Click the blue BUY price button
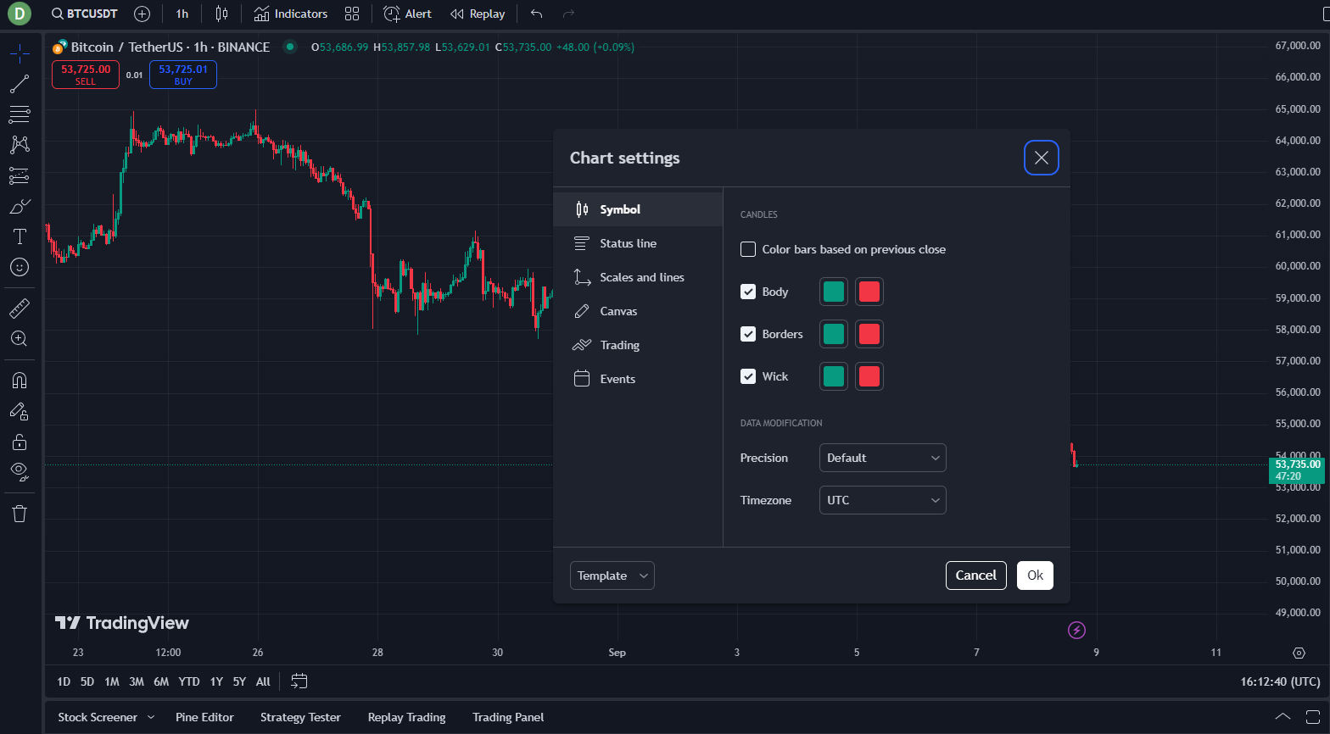 [x=183, y=75]
